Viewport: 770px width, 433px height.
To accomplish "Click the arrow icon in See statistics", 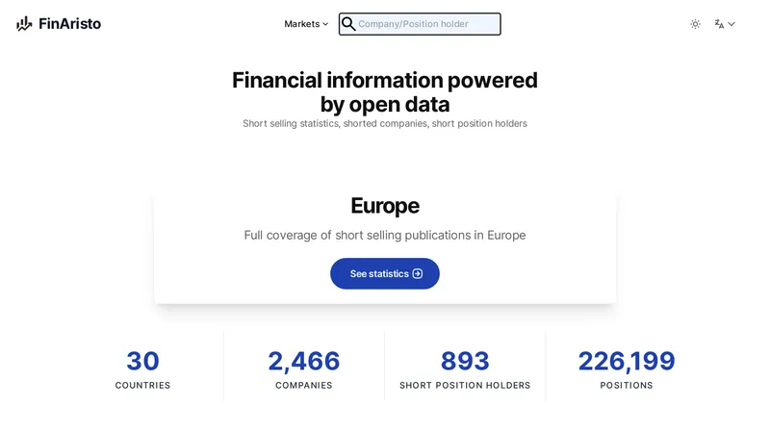I will pyautogui.click(x=418, y=273).
